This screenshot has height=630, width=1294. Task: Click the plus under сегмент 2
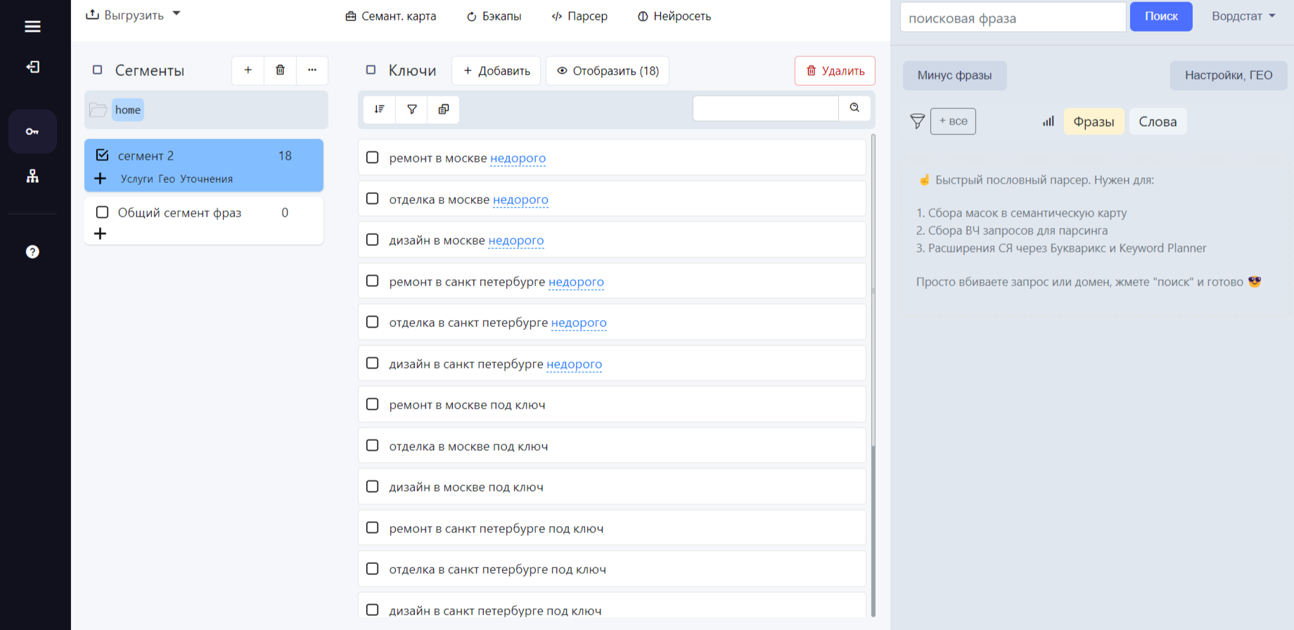(101, 179)
